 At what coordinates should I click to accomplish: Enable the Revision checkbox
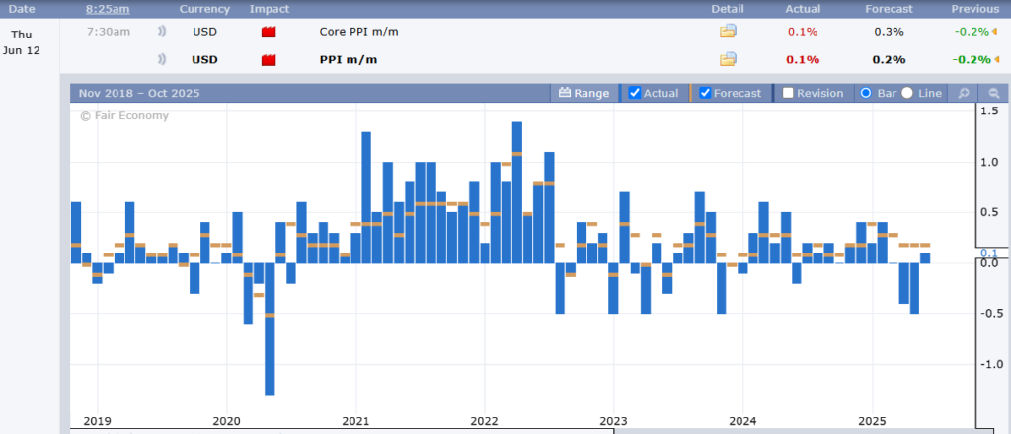tap(788, 93)
